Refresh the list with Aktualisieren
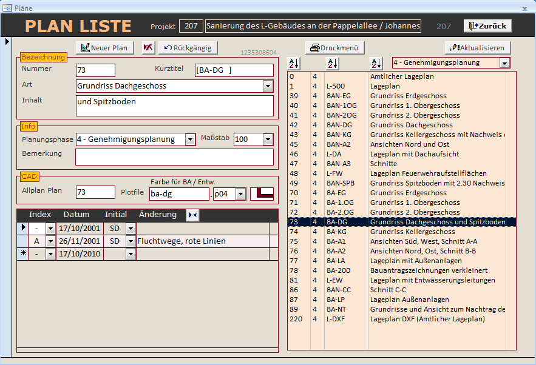 (478, 48)
